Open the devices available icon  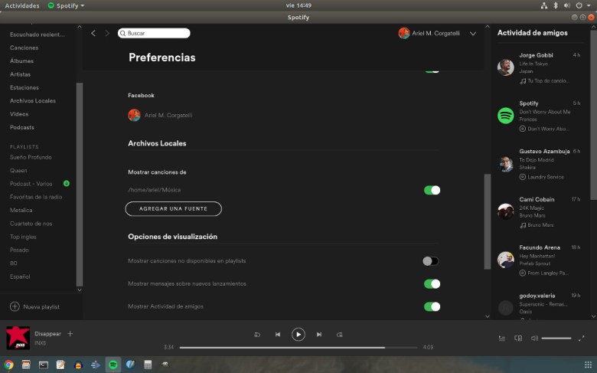point(518,338)
